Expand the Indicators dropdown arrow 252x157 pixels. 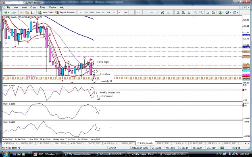pyautogui.click(x=223, y=12)
